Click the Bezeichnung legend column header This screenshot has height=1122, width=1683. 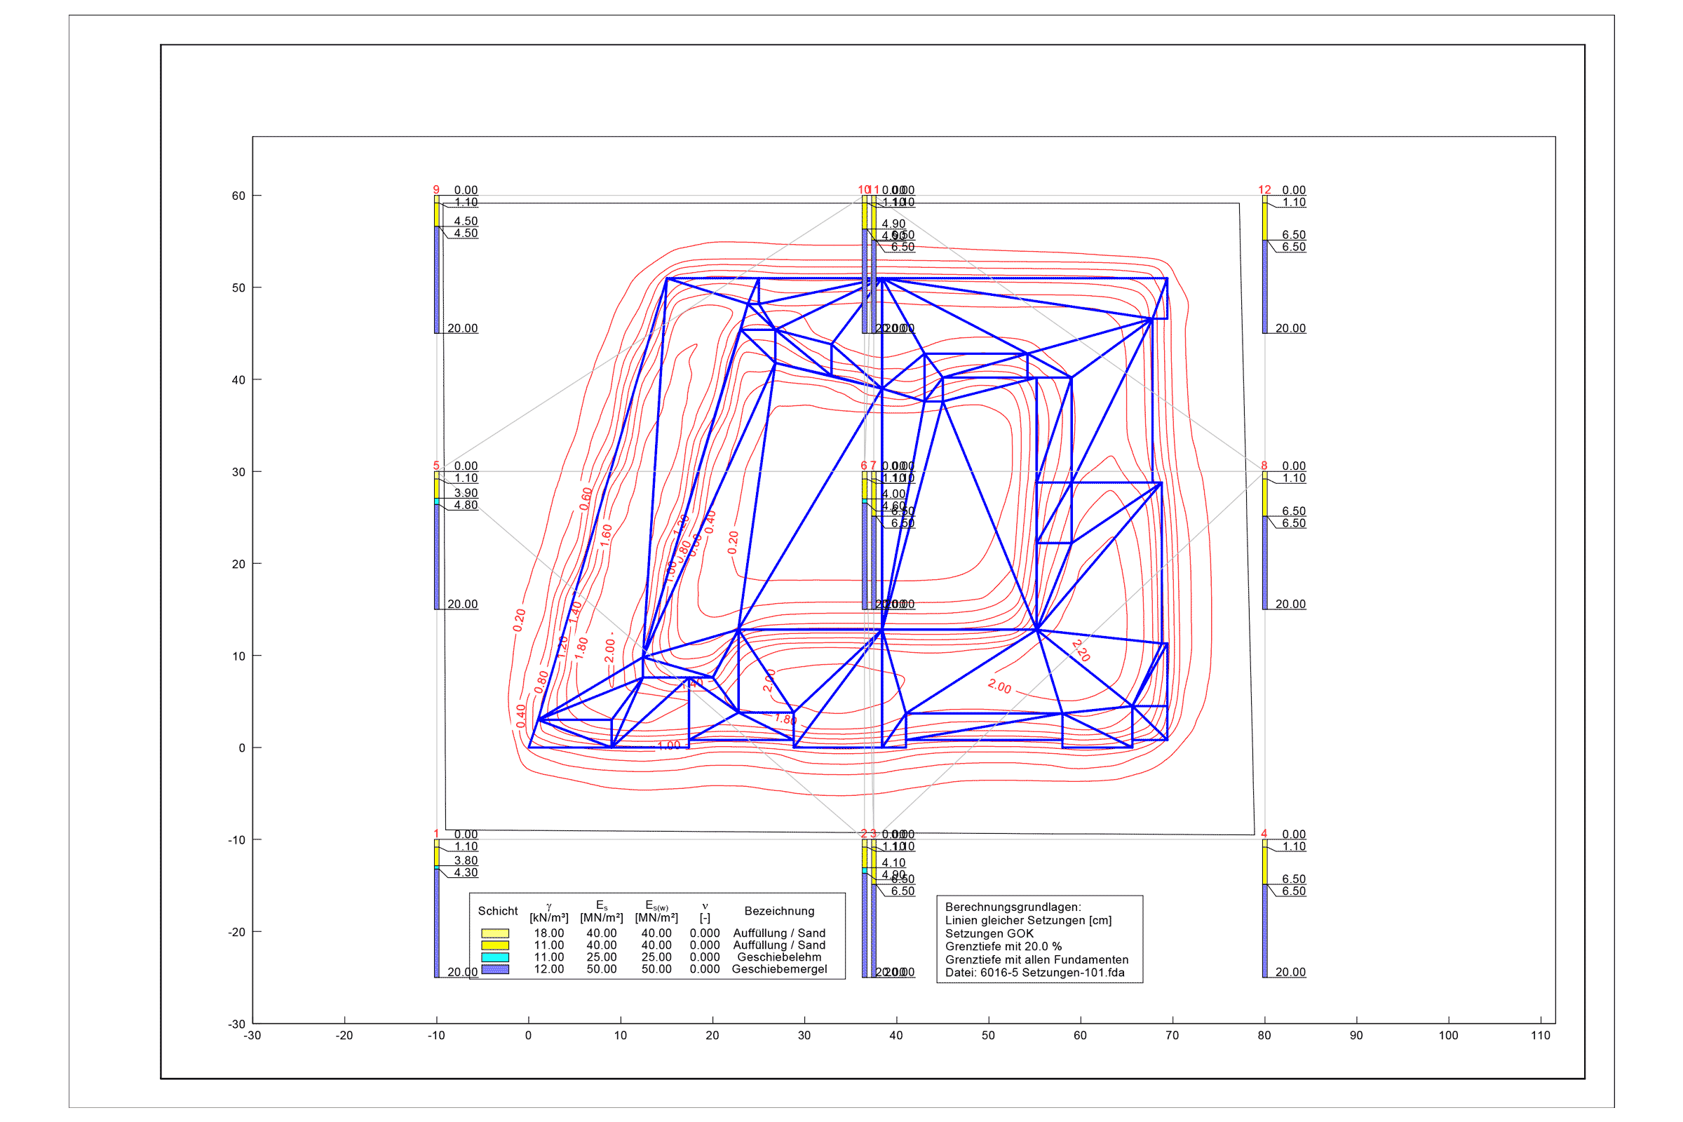(779, 911)
